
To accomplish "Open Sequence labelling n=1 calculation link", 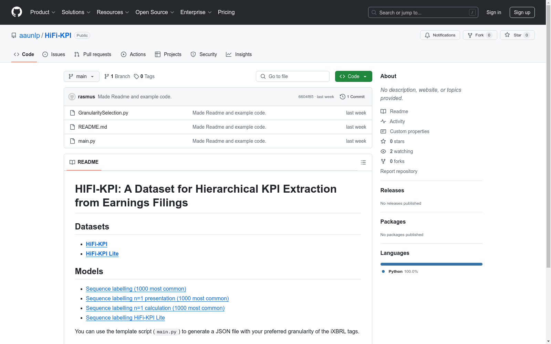I will click(155, 308).
